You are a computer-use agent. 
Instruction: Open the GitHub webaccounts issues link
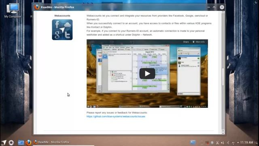[x=116, y=116]
